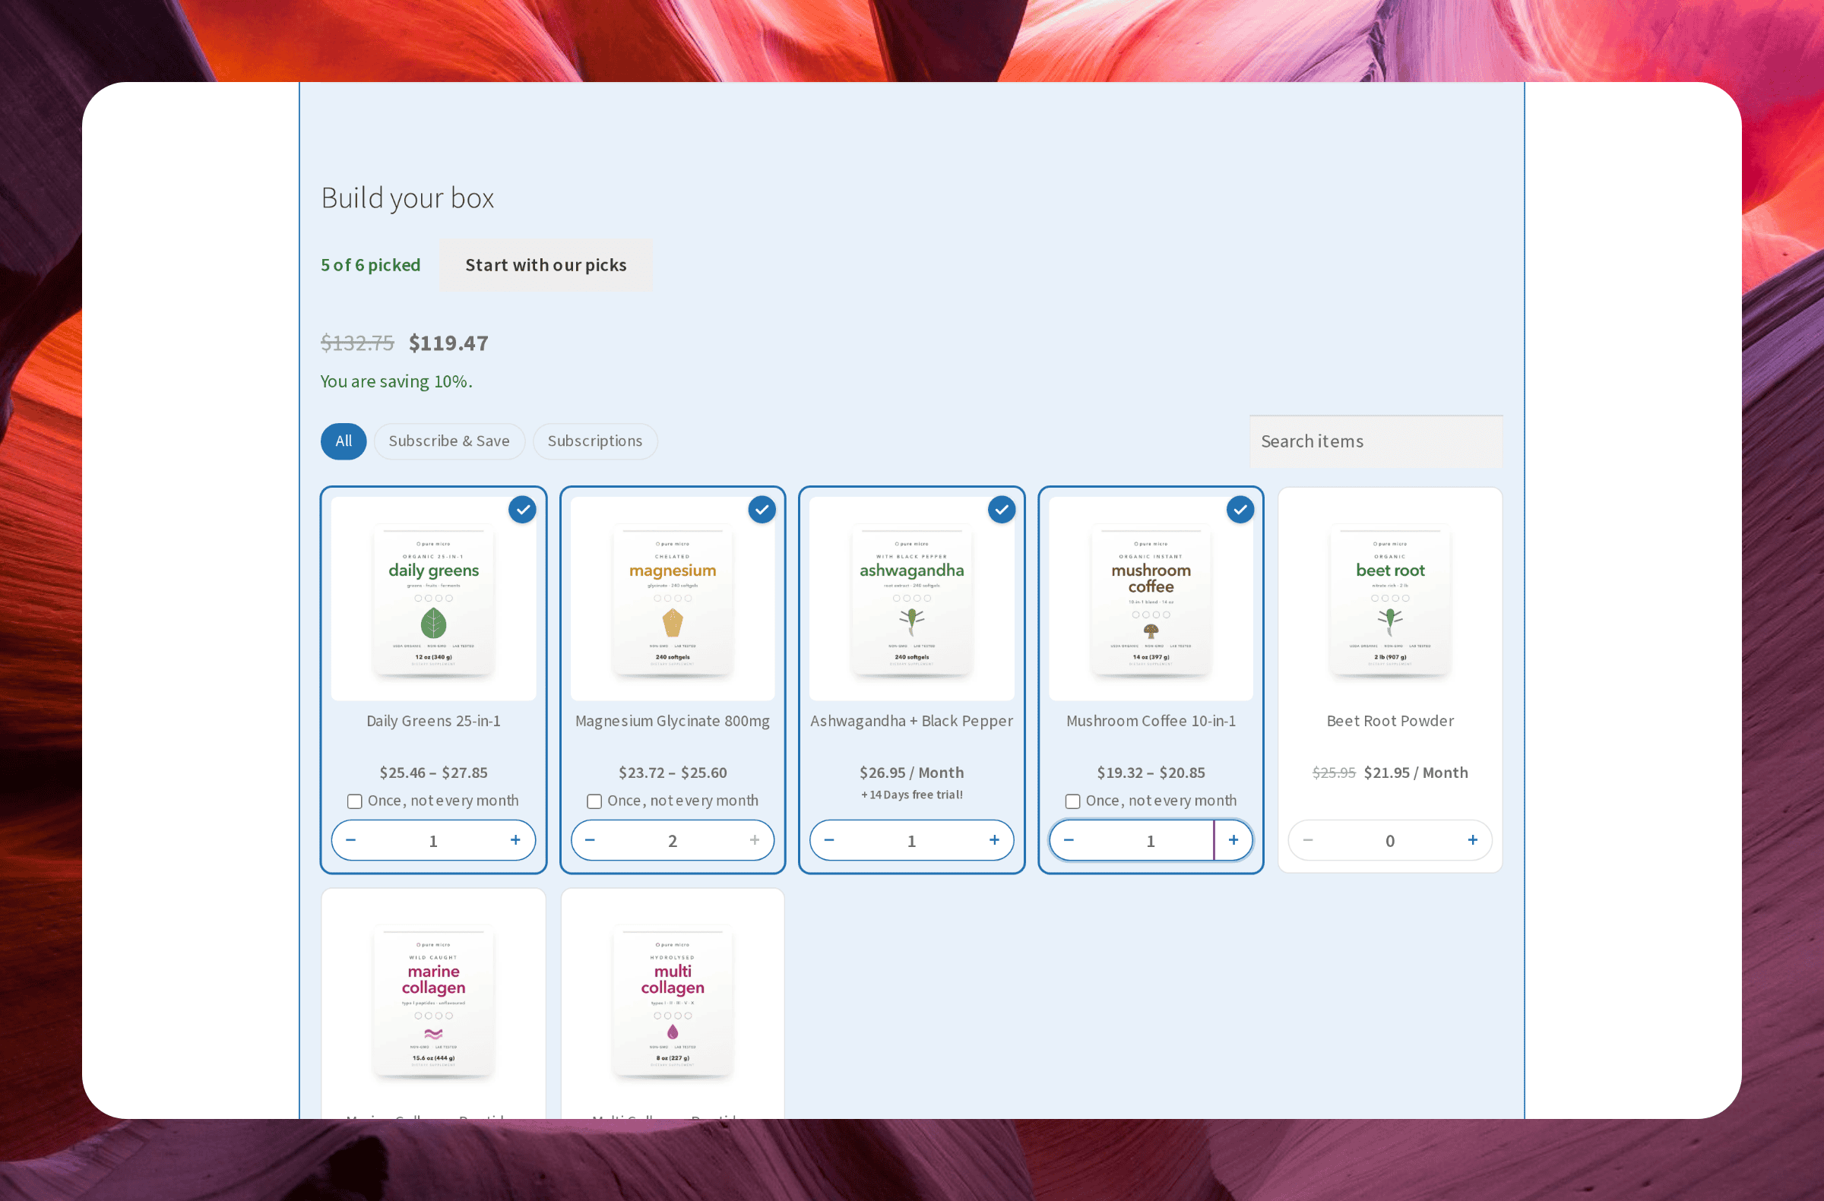Screen dimensions: 1824x1201
Task: Focus the Search items field
Action: coord(1376,441)
